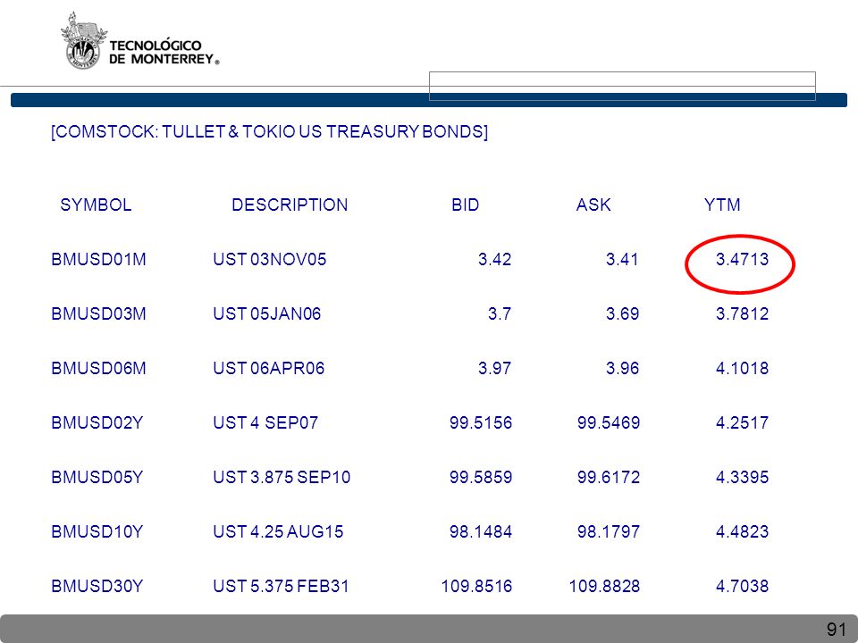
Task: Select symbol BMUSD06M
Action: [98, 368]
